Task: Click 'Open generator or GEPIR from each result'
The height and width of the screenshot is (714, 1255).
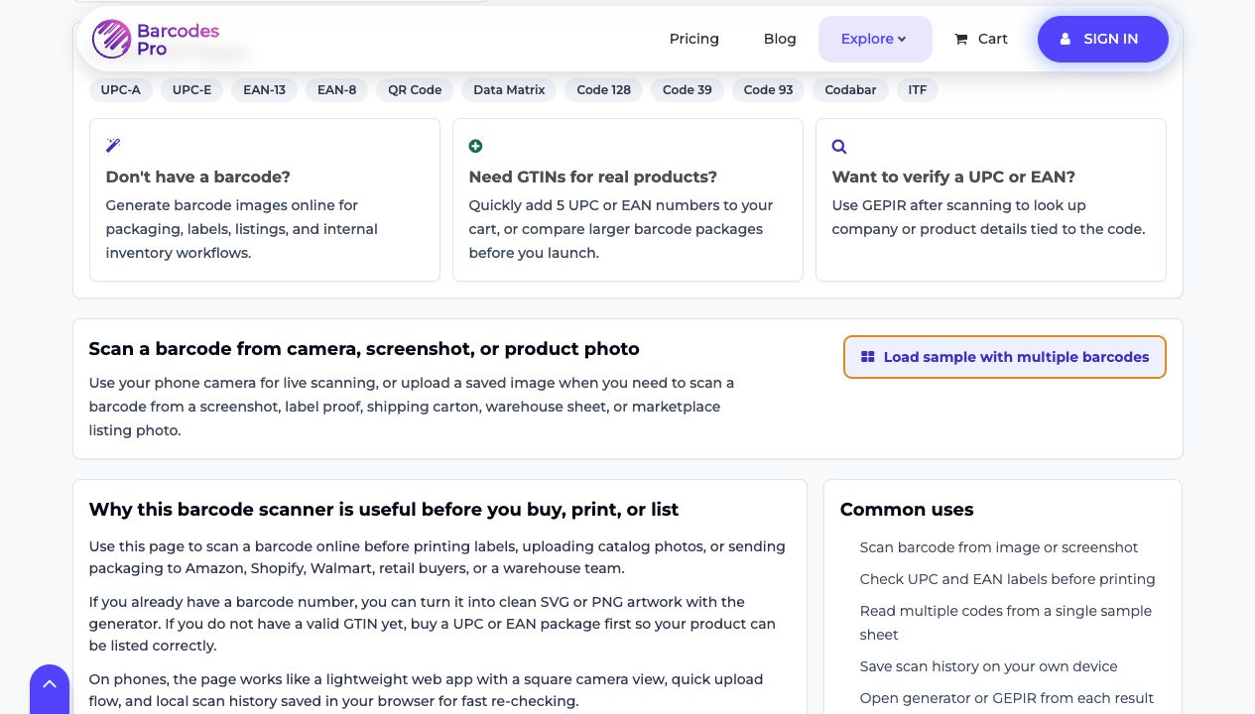Action: (x=1006, y=698)
